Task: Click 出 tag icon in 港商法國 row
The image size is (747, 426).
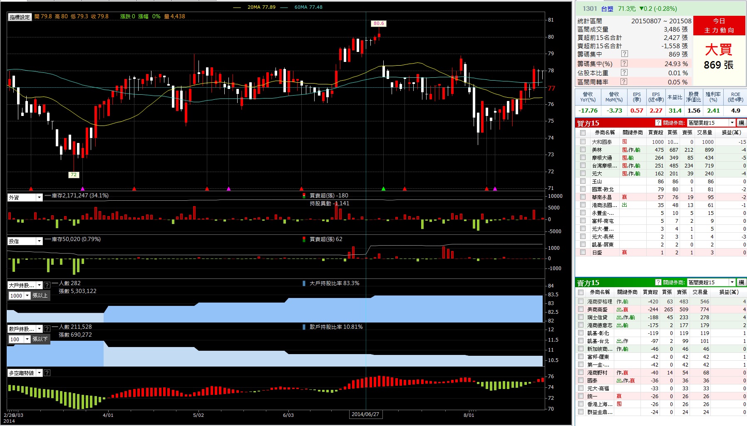Action: click(625, 205)
